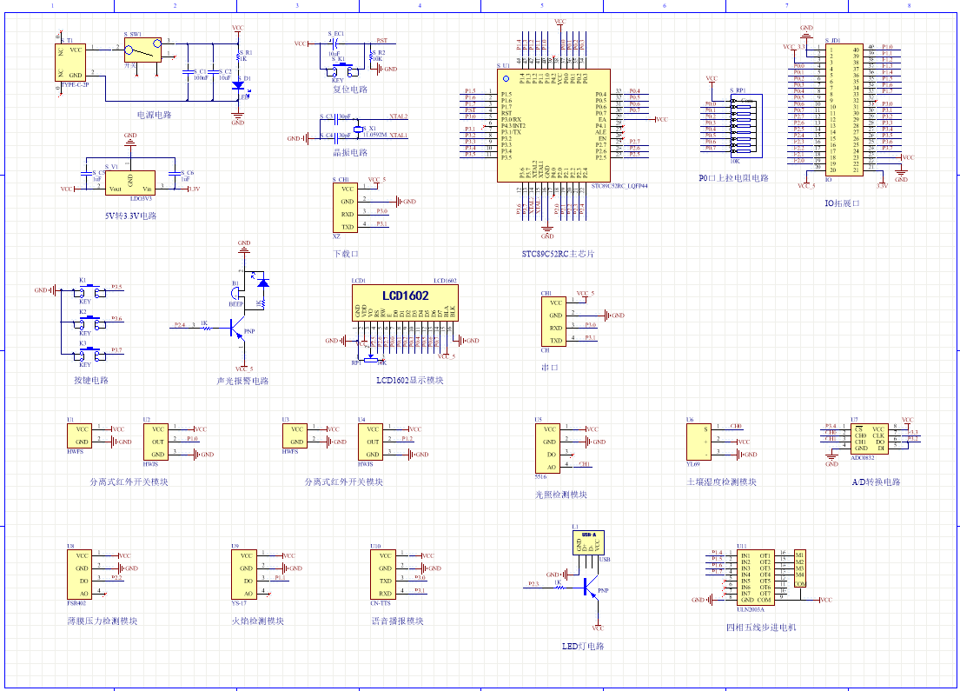Screen dimensions: 960x691
Task: Click the 薄膜压力检测模块 title text
Action: [x=103, y=621]
